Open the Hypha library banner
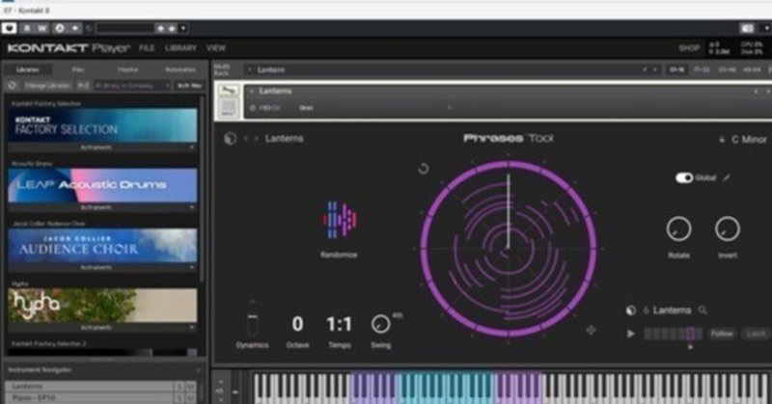The height and width of the screenshot is (404, 772). (x=102, y=306)
